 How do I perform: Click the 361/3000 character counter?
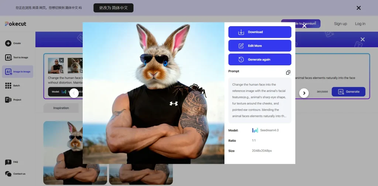click(322, 92)
